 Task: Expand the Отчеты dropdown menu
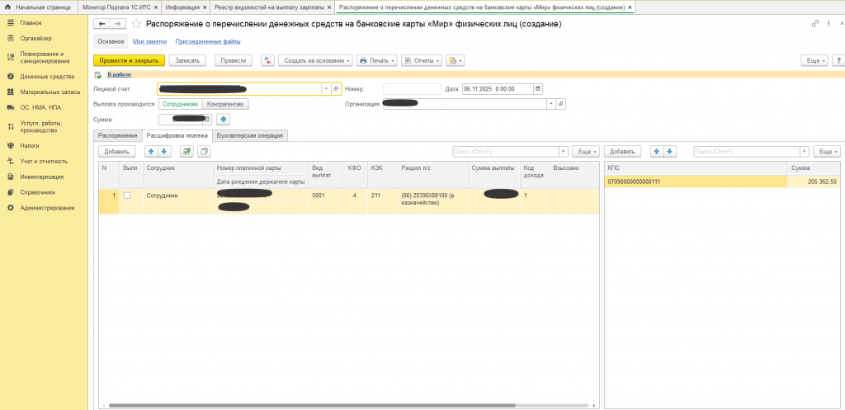pos(422,61)
